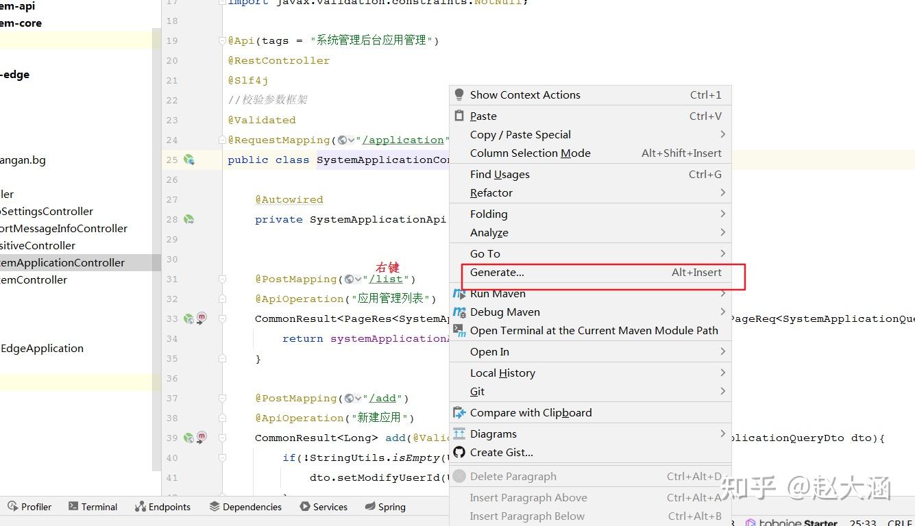Open the /application URL link in code

coord(403,140)
